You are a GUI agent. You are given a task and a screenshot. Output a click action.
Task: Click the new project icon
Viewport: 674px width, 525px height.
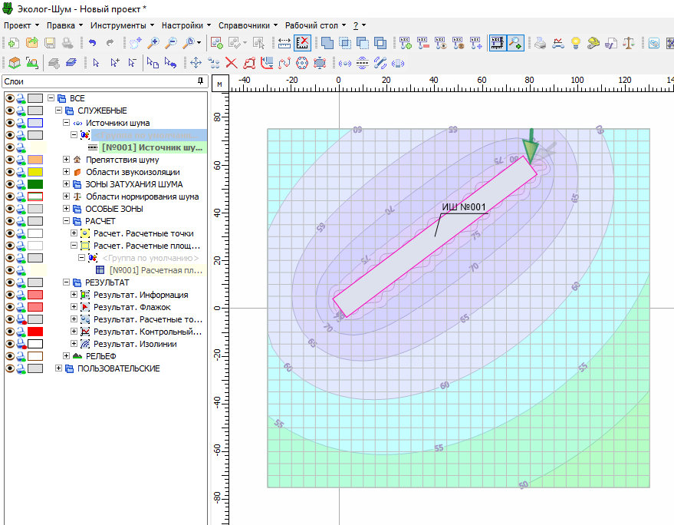point(14,43)
